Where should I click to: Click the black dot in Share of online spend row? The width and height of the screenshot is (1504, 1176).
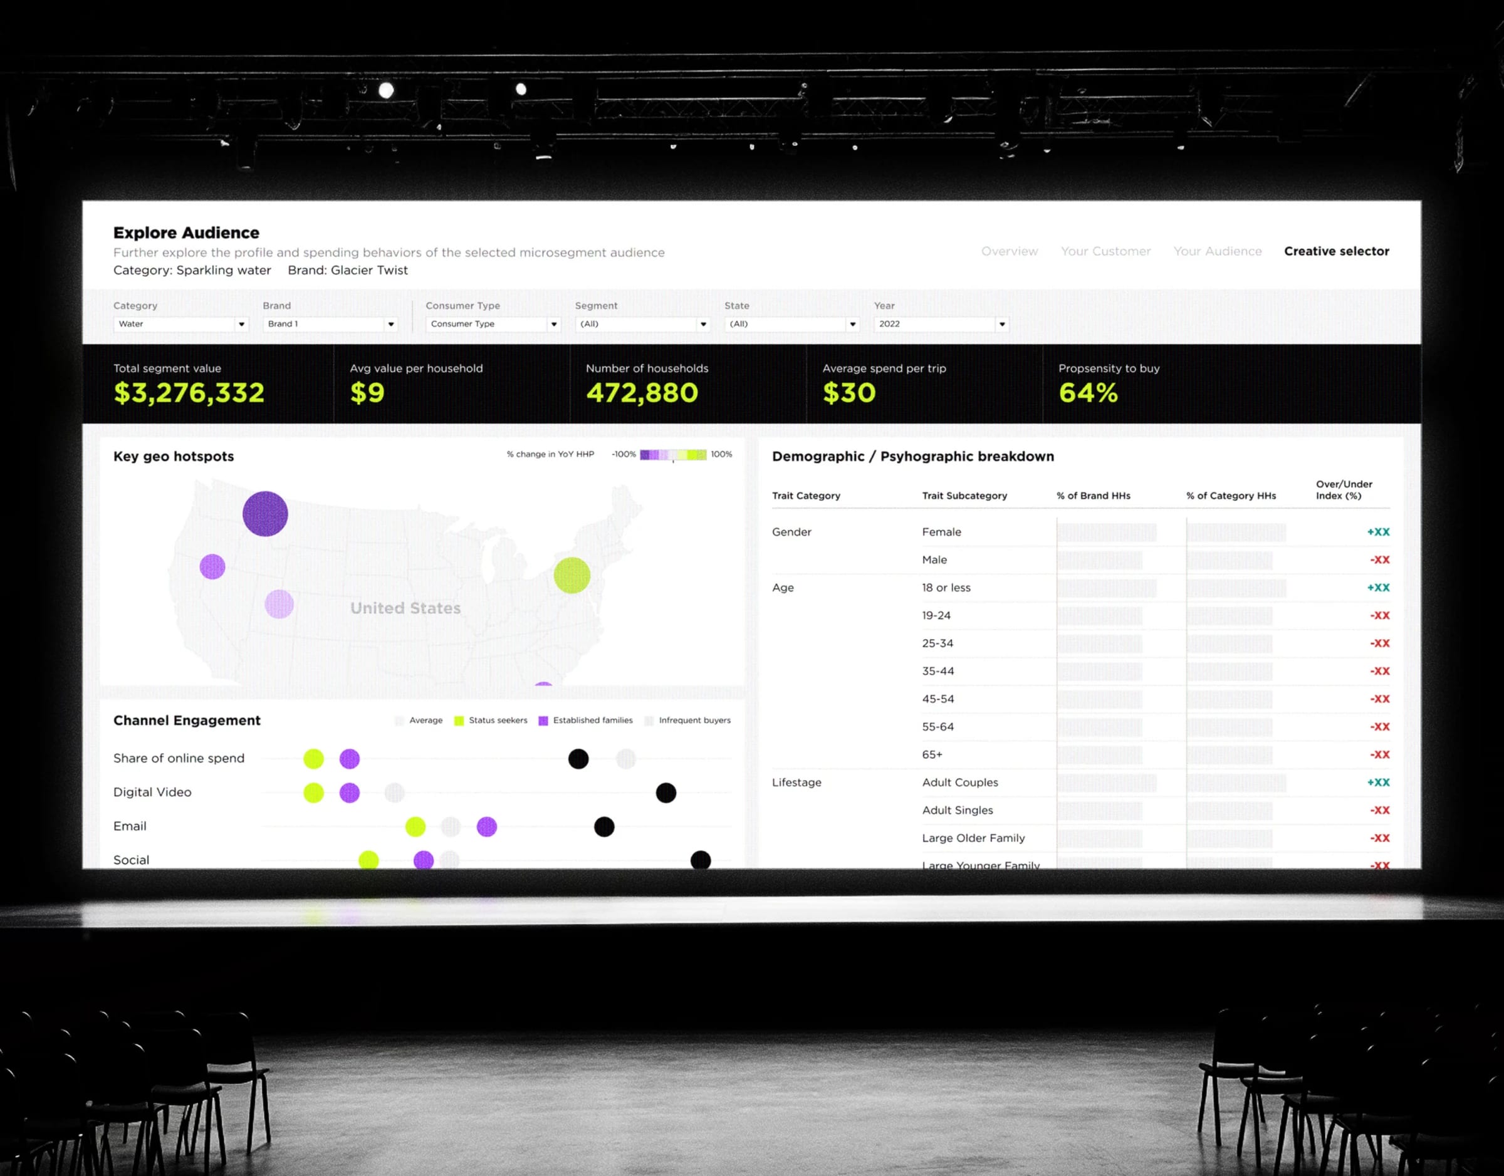(578, 759)
